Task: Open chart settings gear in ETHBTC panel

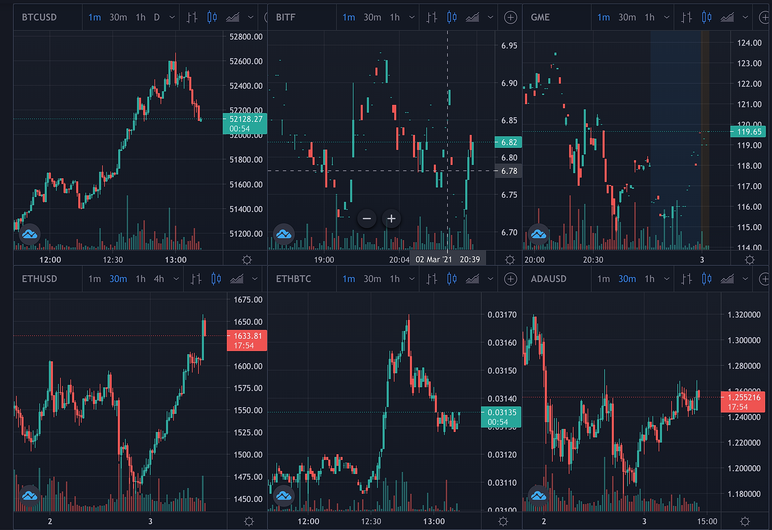Action: 503,521
